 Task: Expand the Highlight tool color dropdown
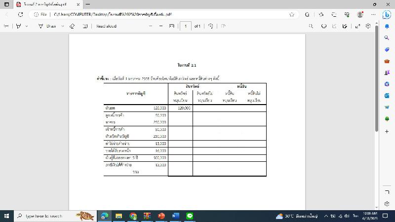pyautogui.click(x=27, y=26)
